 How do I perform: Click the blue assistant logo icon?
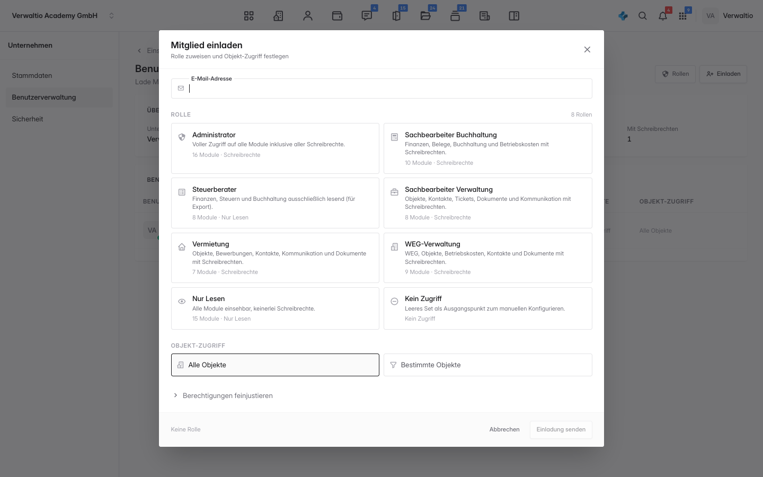pos(623,16)
